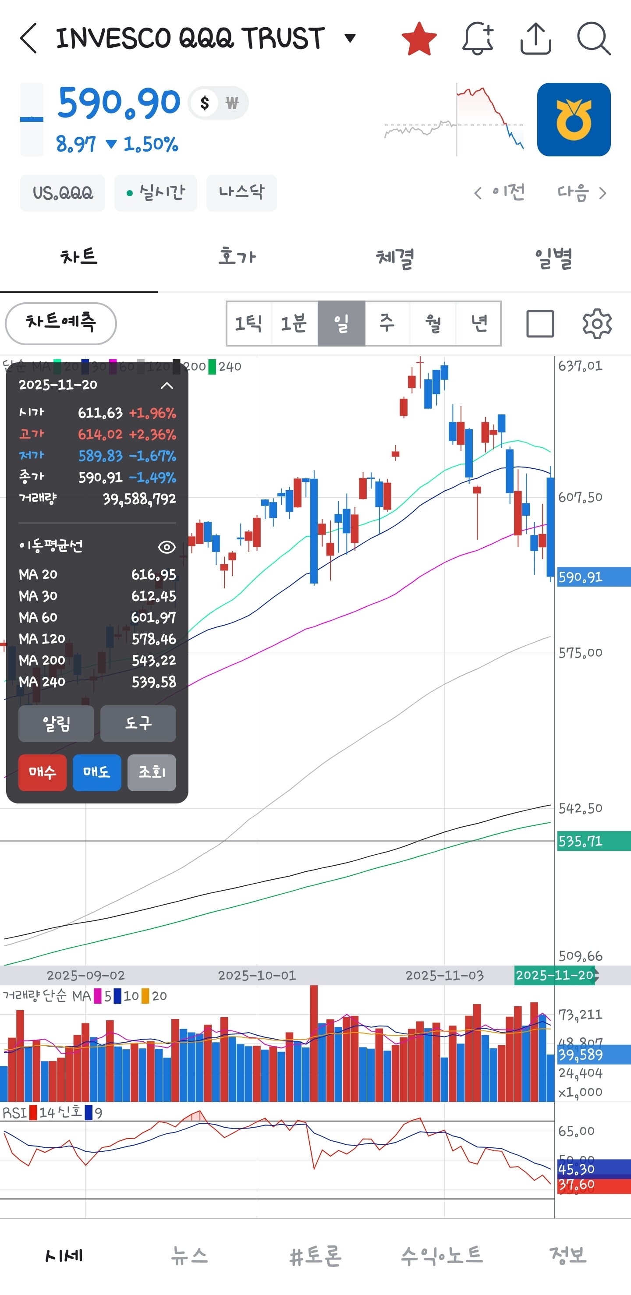
Task: Toggle the red favorite star
Action: tap(419, 38)
